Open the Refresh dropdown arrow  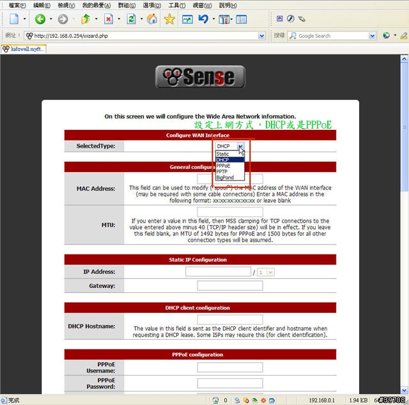coord(142,19)
